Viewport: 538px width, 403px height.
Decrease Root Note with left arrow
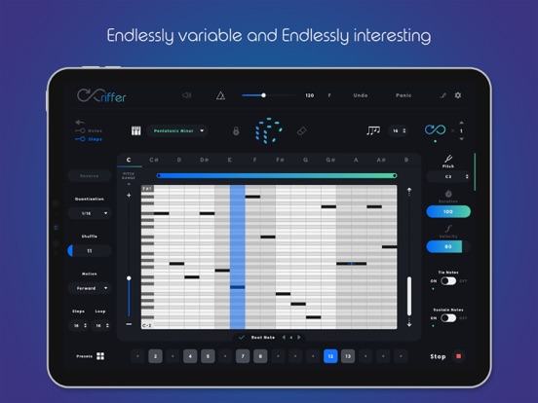(284, 338)
